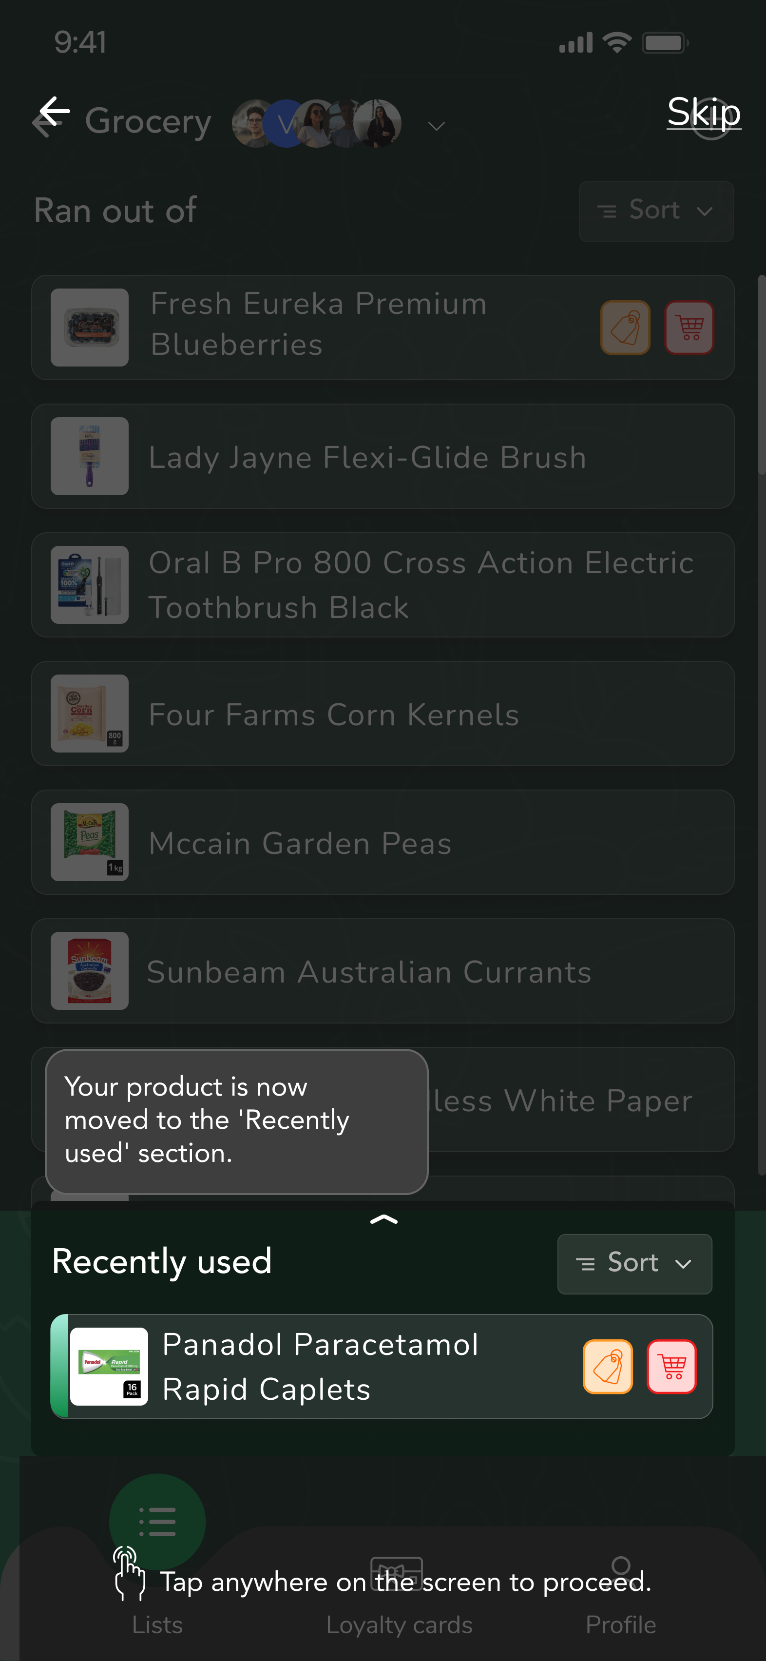The height and width of the screenshot is (1661, 766).
Task: Select Lady Jayne Flexi-Glide Brush item
Action: [x=383, y=457]
